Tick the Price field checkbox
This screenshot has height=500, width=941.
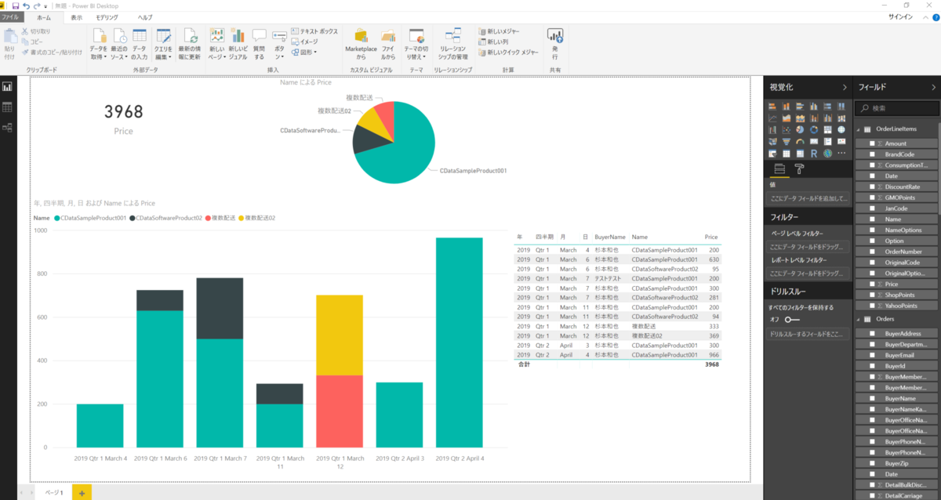coord(871,284)
